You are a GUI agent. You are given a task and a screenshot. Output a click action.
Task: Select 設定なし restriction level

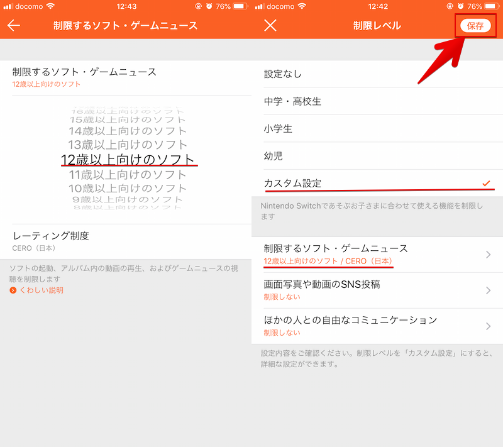(283, 74)
